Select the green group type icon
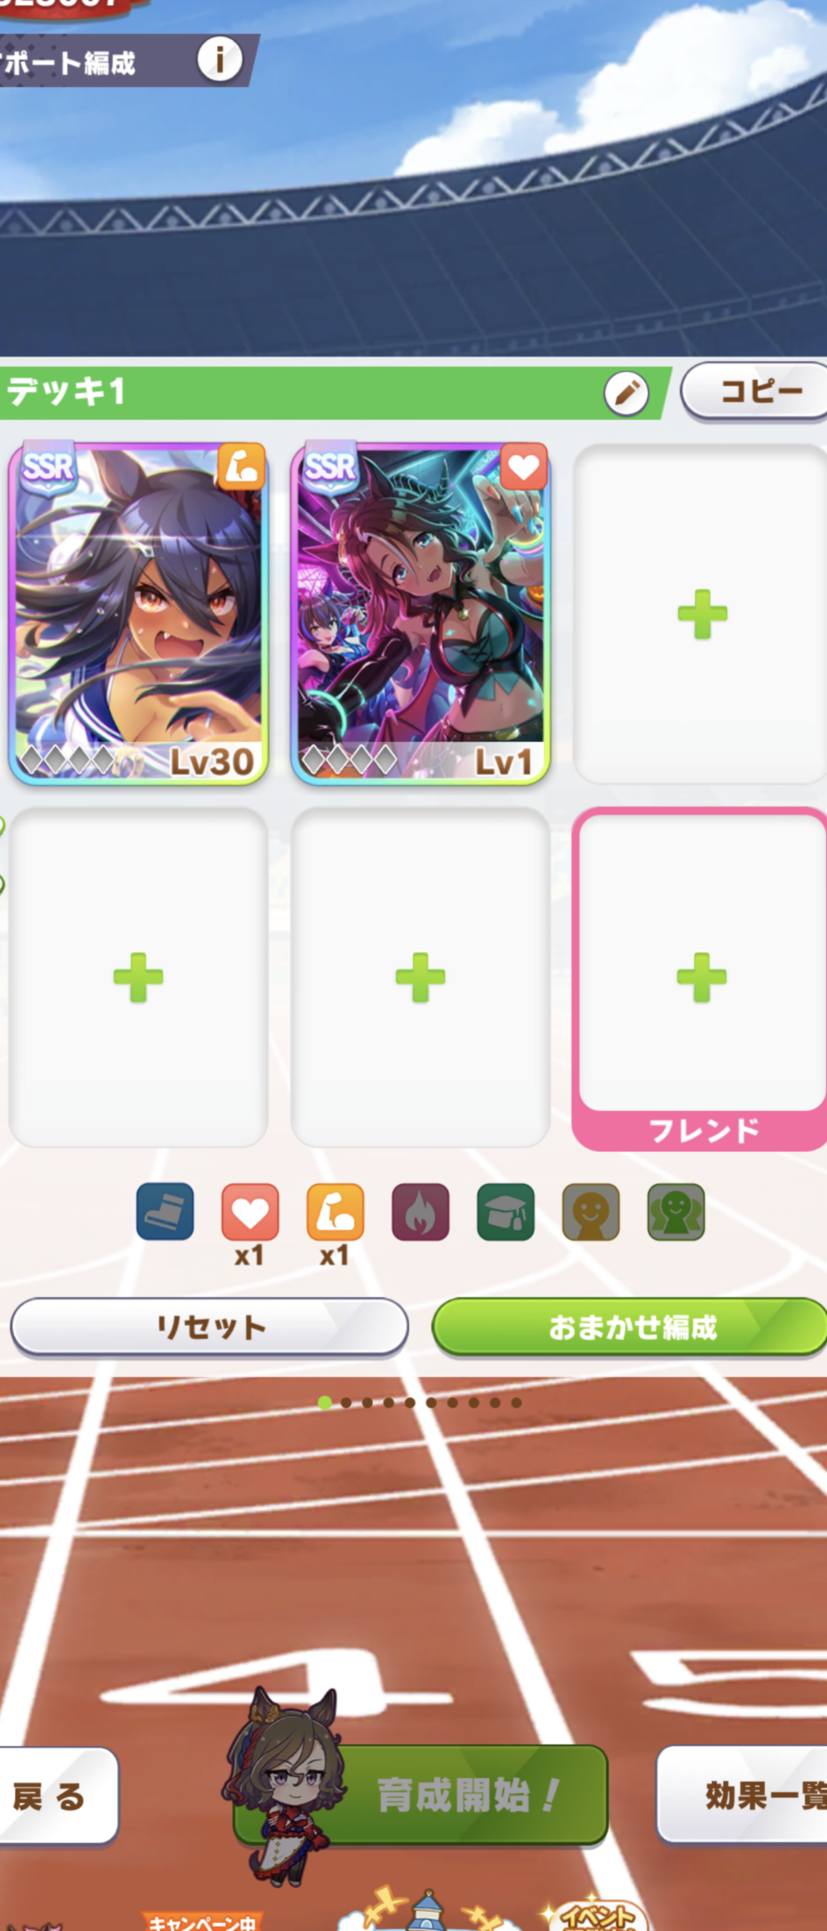 pyautogui.click(x=676, y=1211)
